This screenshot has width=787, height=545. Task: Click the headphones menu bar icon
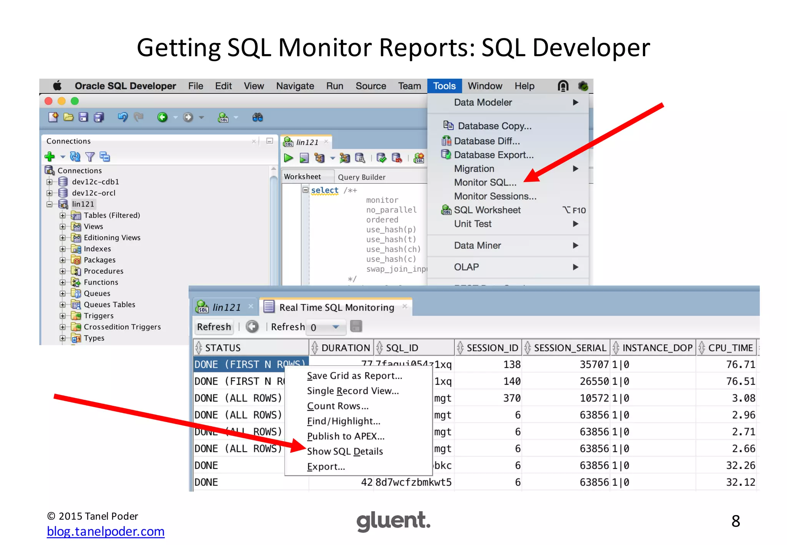tap(563, 86)
